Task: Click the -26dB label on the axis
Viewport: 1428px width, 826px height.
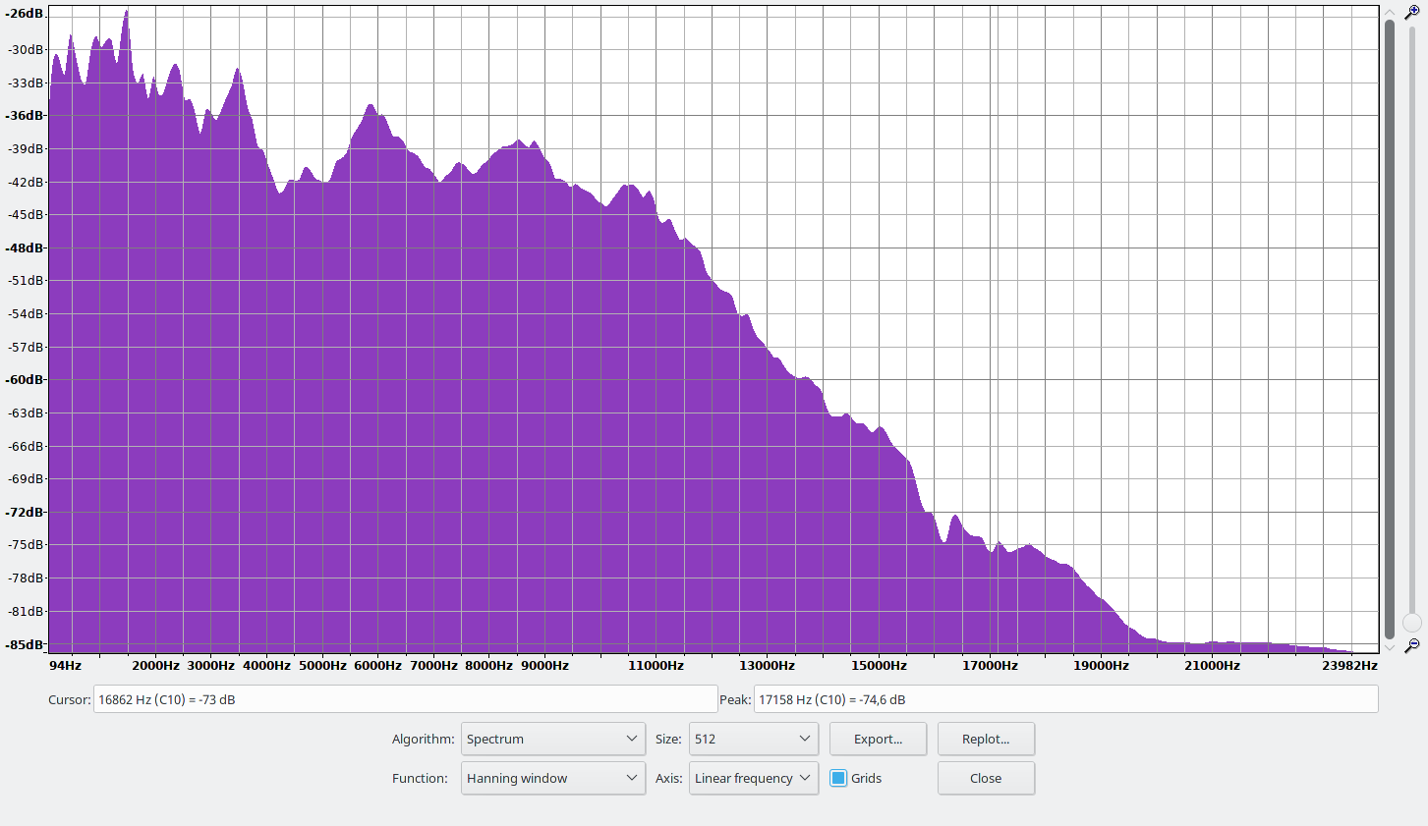Action: pos(25,14)
